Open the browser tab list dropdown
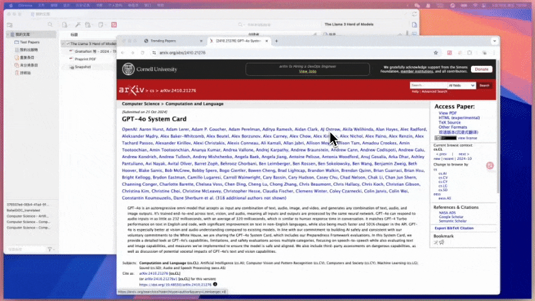The width and height of the screenshot is (535, 301). click(x=494, y=41)
